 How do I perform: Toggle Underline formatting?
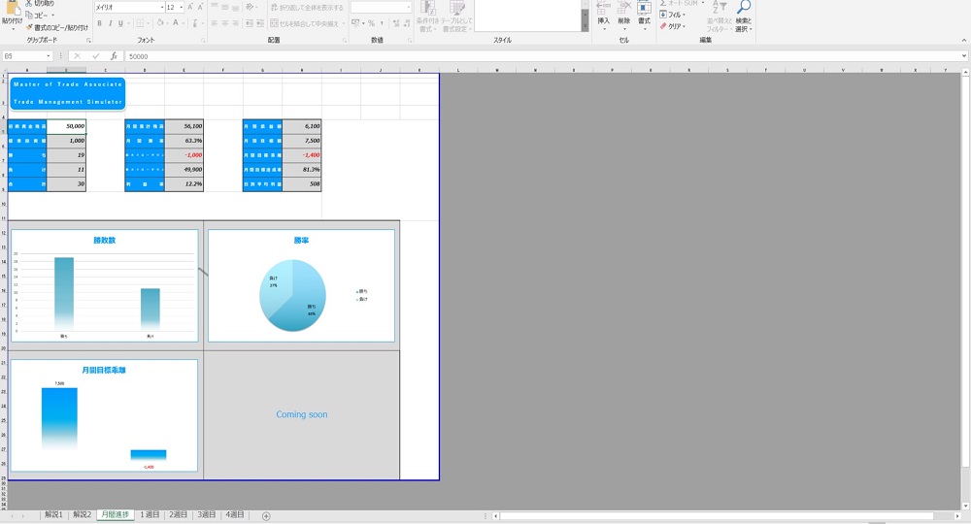pyautogui.click(x=120, y=23)
